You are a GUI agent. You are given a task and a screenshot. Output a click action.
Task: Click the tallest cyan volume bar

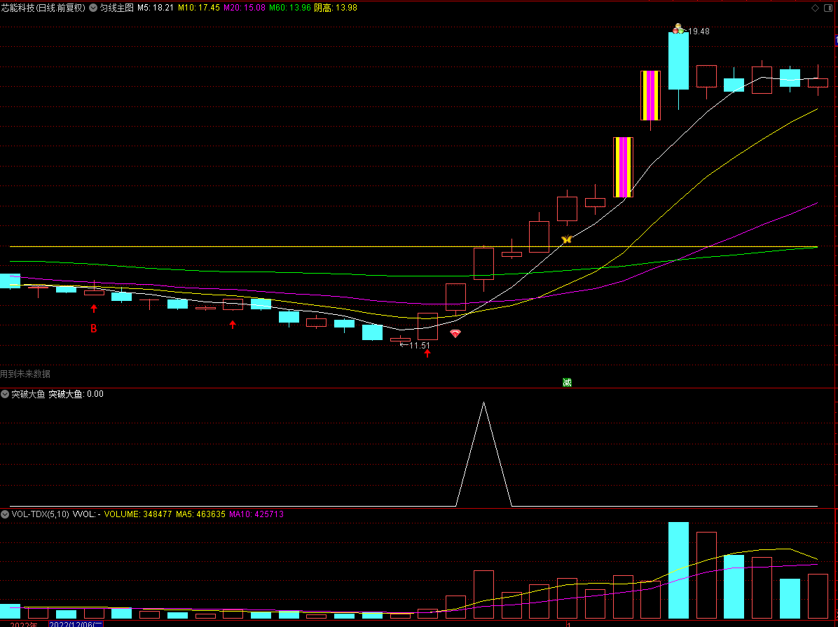coord(679,570)
